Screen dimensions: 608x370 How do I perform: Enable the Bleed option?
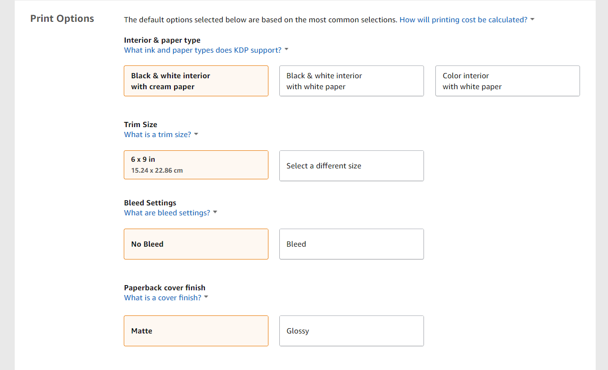click(351, 244)
